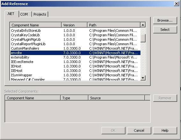
Task: Select the IIEHost component
Action: pos(75,71)
